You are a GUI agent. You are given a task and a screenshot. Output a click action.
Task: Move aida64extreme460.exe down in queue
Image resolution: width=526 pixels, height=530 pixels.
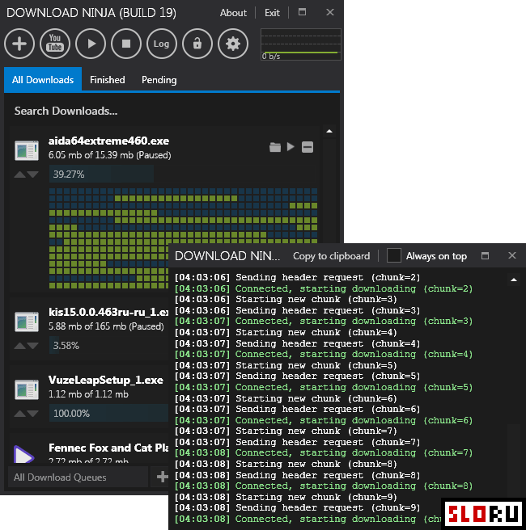click(x=33, y=175)
